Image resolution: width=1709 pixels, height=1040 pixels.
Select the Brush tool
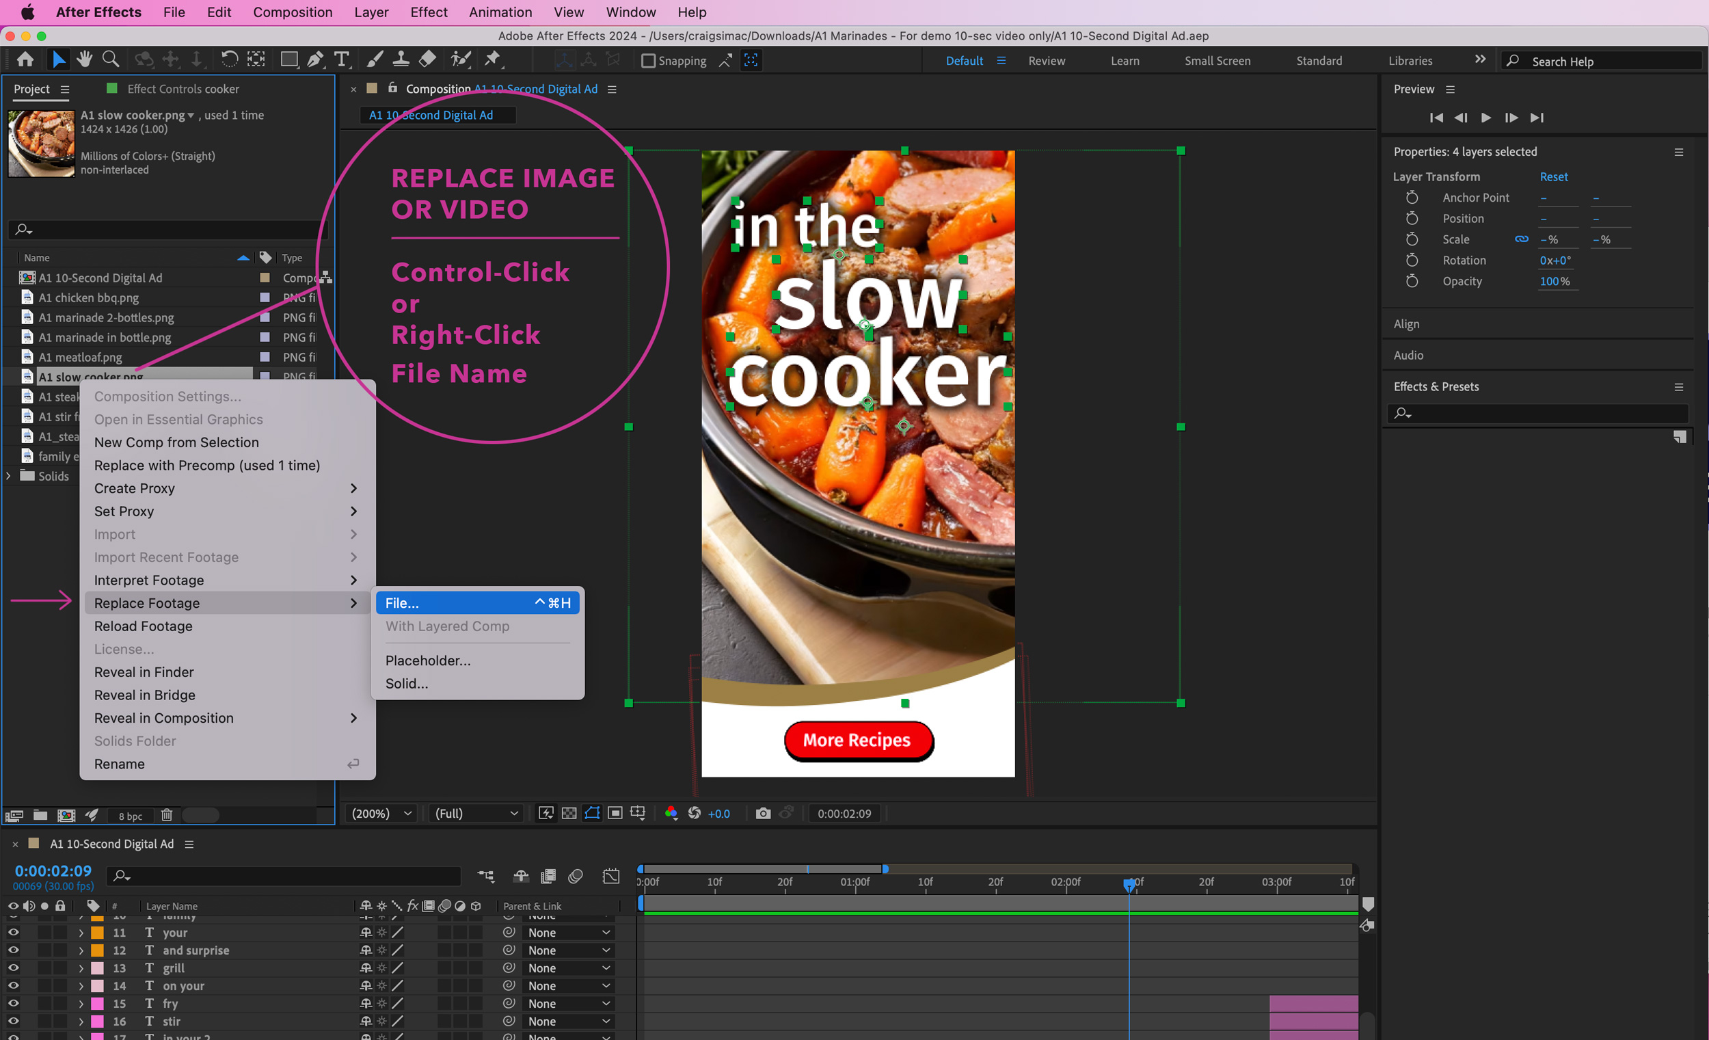[x=375, y=59]
